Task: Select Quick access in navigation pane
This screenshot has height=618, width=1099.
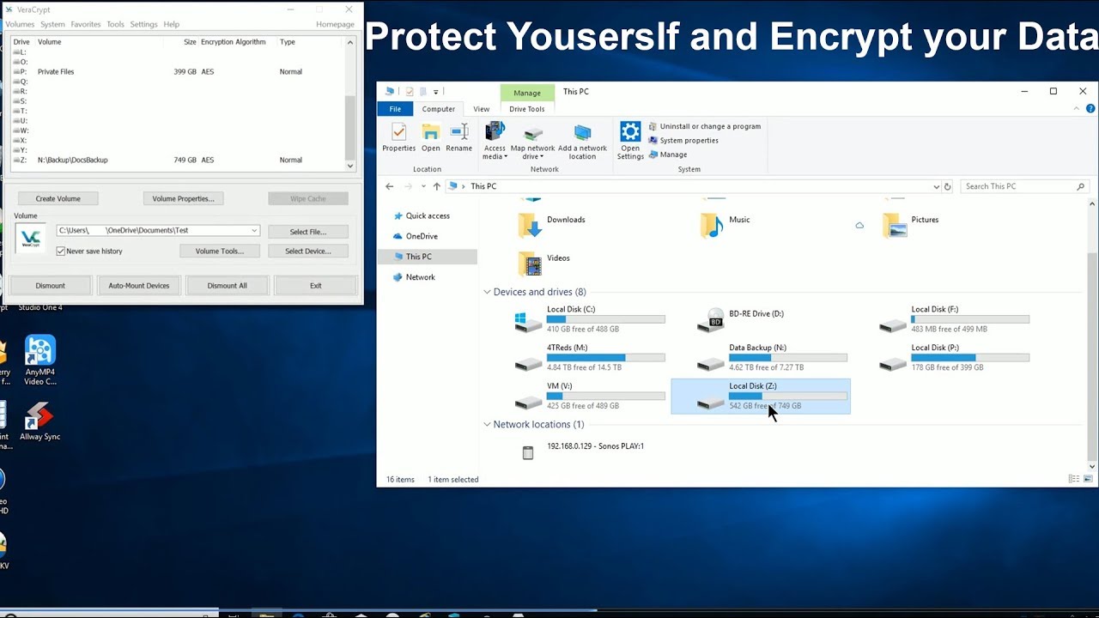Action: pos(428,216)
